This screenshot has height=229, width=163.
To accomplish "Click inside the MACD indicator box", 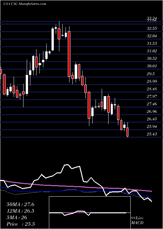I will [x=90, y=213].
